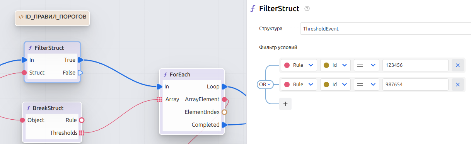Viewport: 471px width, 144px height.
Task: Click the ElementIndex output pin on ForEach
Action: (224, 112)
